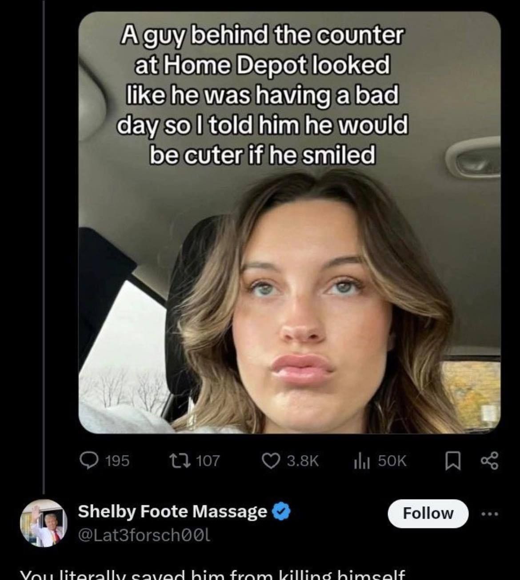Image resolution: width=520 pixels, height=580 pixels.
Task: Like the post with the heart icon
Action: click(272, 460)
